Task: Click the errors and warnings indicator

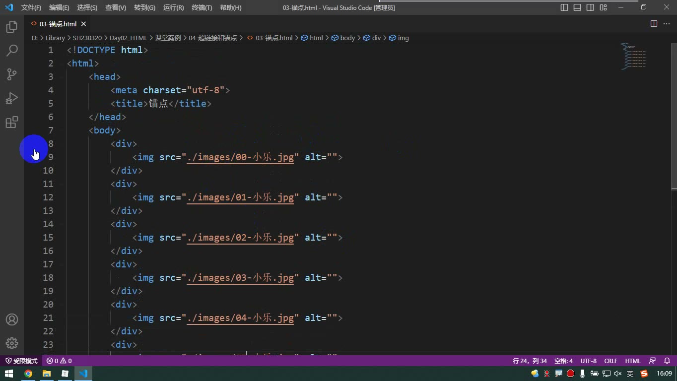Action: tap(59, 361)
